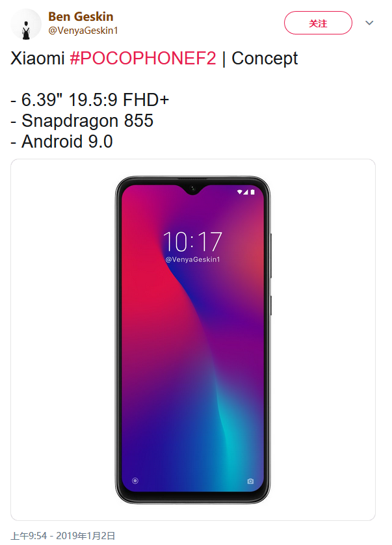Click the volume rocker on phone's side
Image resolution: width=392 pixels, height=545 pixels.
pyautogui.click(x=270, y=256)
